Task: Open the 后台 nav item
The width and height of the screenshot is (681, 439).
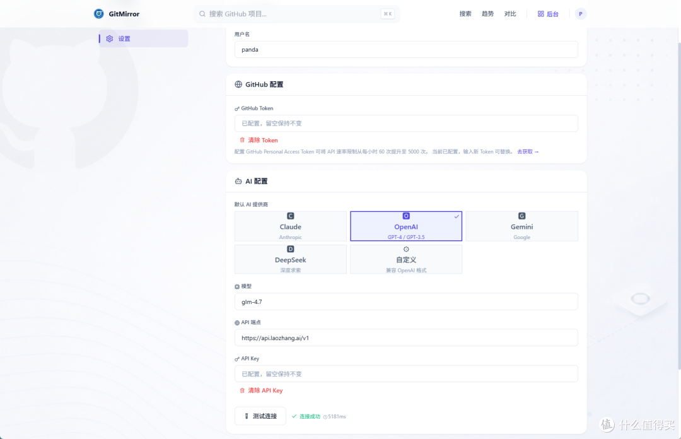Action: coord(548,14)
